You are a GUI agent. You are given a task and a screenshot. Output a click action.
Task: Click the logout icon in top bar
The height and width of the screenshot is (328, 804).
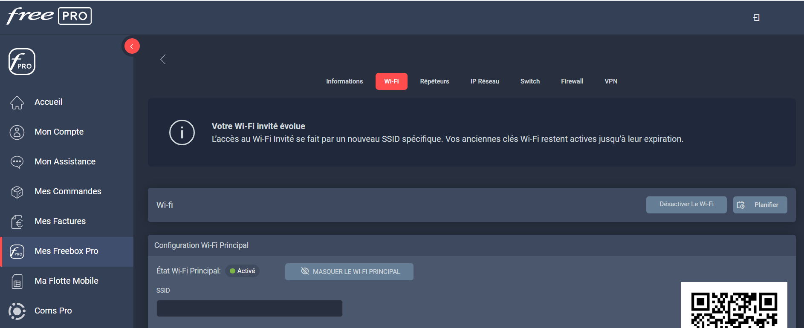756,17
